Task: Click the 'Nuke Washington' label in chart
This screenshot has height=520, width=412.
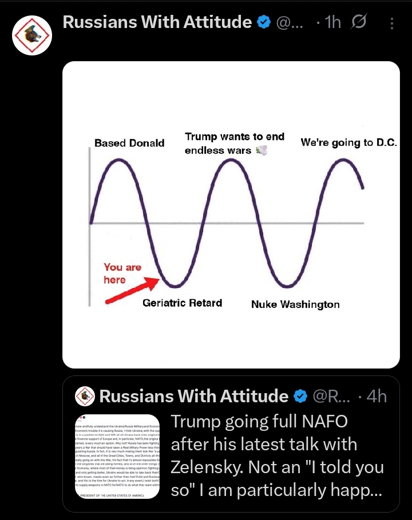Action: [295, 305]
